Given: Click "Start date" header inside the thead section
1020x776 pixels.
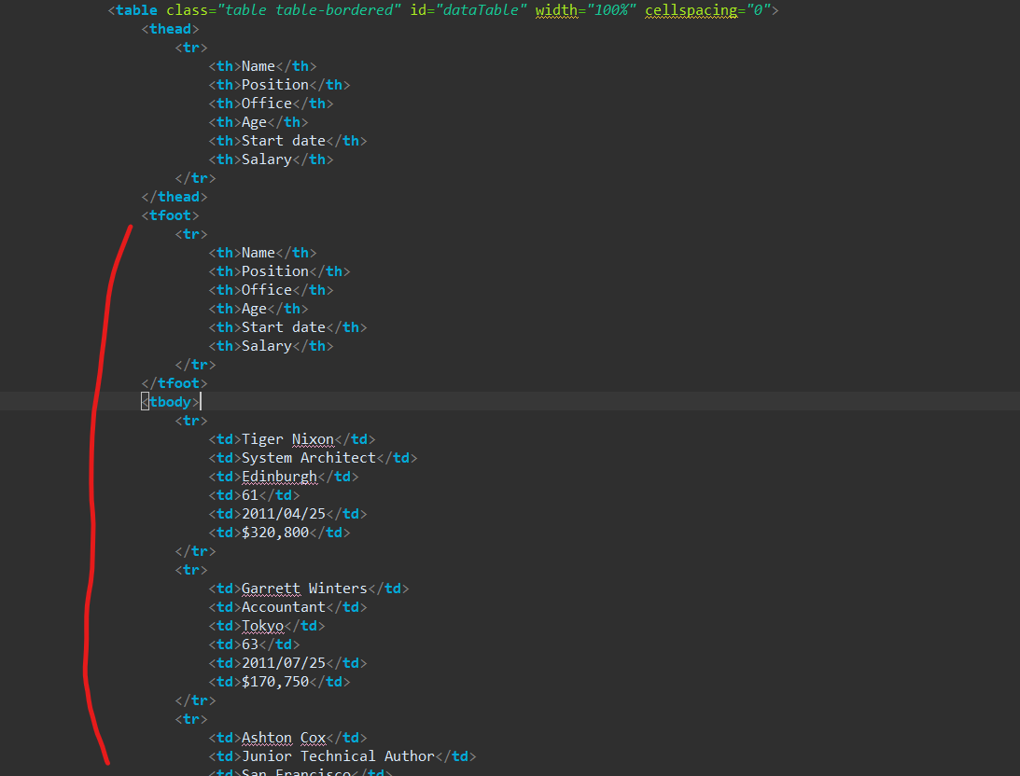Looking at the screenshot, I should click(284, 141).
